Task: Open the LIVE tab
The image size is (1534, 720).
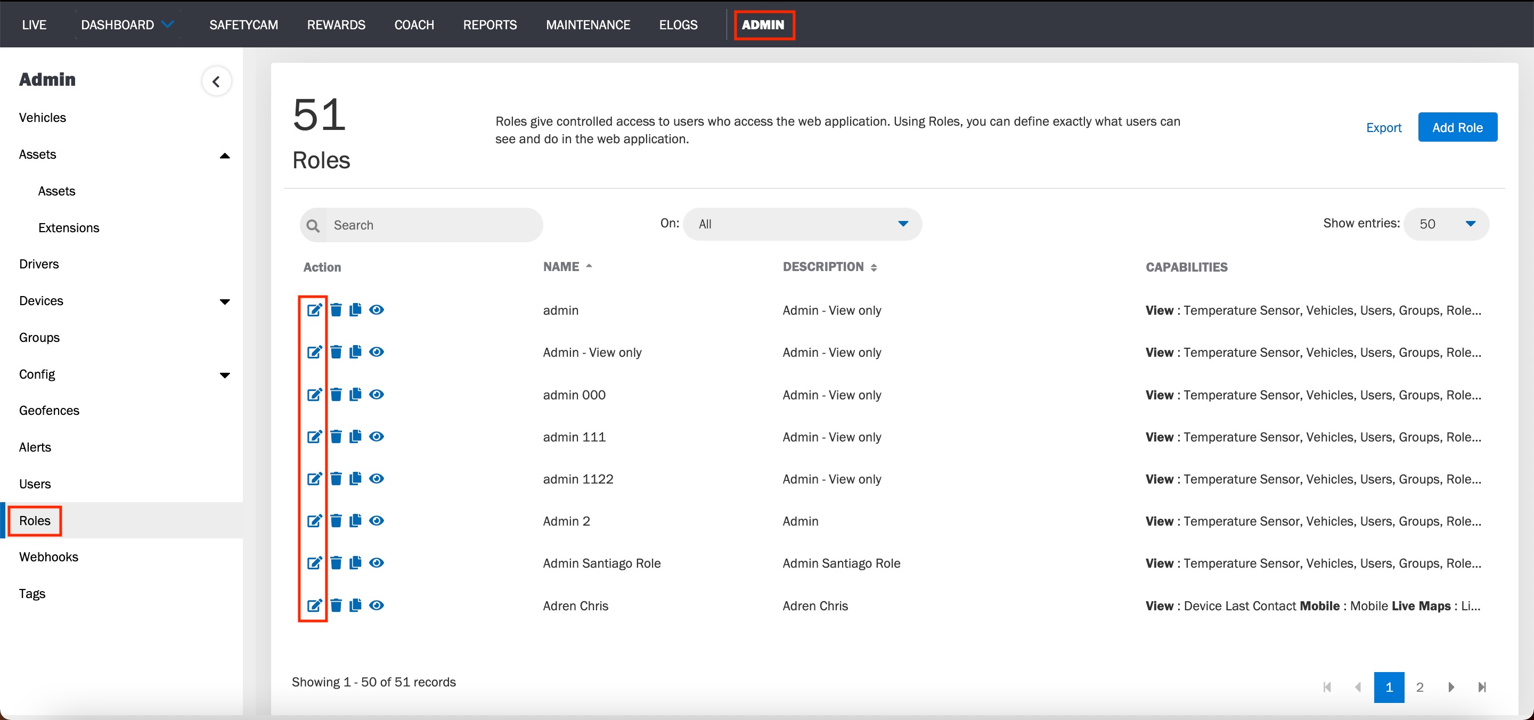Action: point(34,24)
